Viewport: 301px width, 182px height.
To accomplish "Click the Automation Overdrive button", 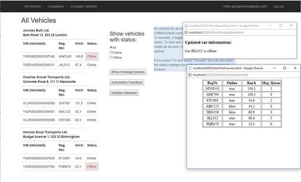I will pos(127,82).
